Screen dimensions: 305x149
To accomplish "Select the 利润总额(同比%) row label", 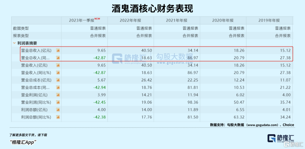I will (36, 117).
